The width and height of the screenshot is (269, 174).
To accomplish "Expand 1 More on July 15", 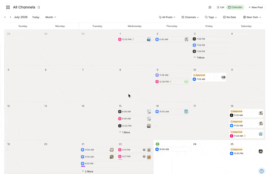I will coord(124,132).
